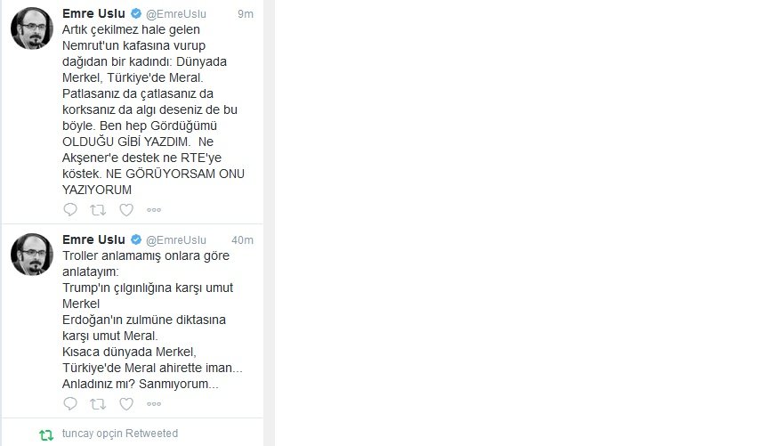
Task: Open Emre Uslu name in second tweet
Action: point(93,239)
